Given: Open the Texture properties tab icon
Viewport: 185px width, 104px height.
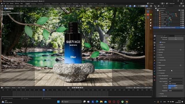Looking at the screenshot, I should click(x=154, y=80).
